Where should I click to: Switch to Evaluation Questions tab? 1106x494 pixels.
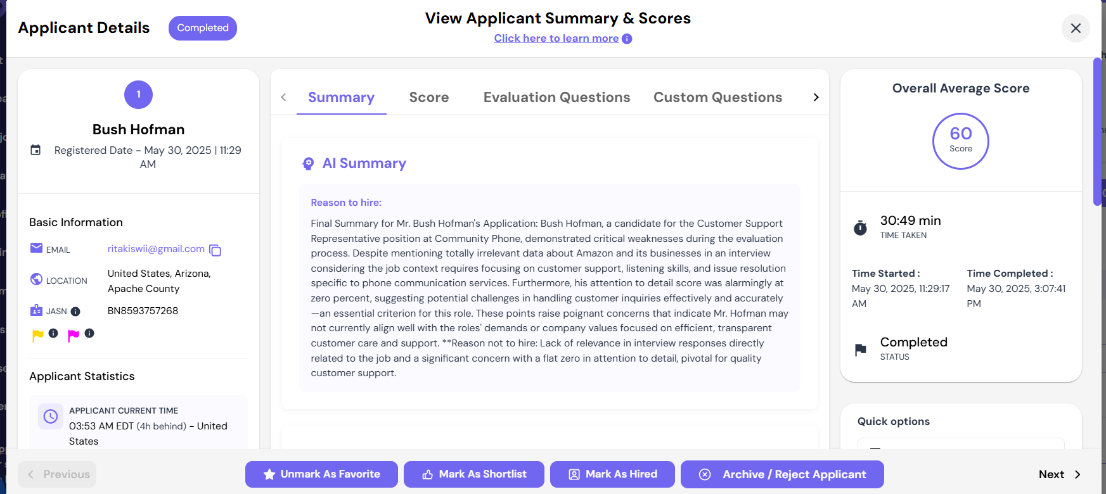[x=556, y=98]
